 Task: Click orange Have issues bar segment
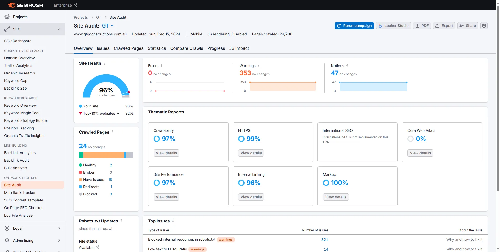click(x=104, y=155)
